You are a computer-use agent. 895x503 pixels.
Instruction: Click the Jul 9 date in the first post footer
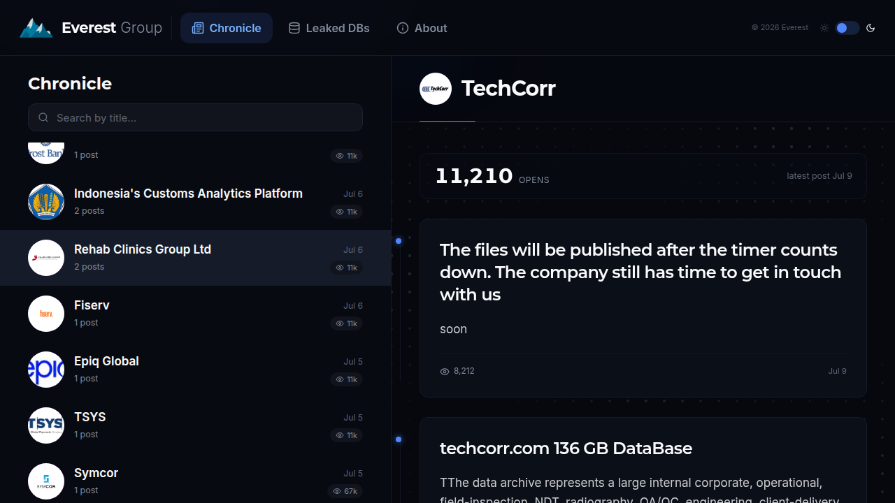pos(838,371)
